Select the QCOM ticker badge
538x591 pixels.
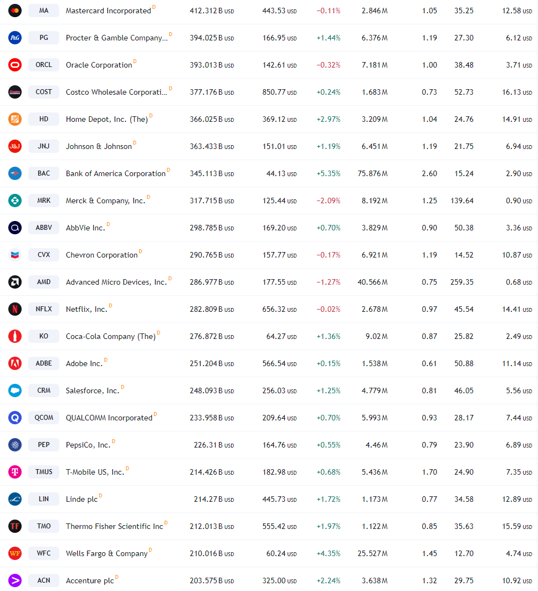(44, 418)
